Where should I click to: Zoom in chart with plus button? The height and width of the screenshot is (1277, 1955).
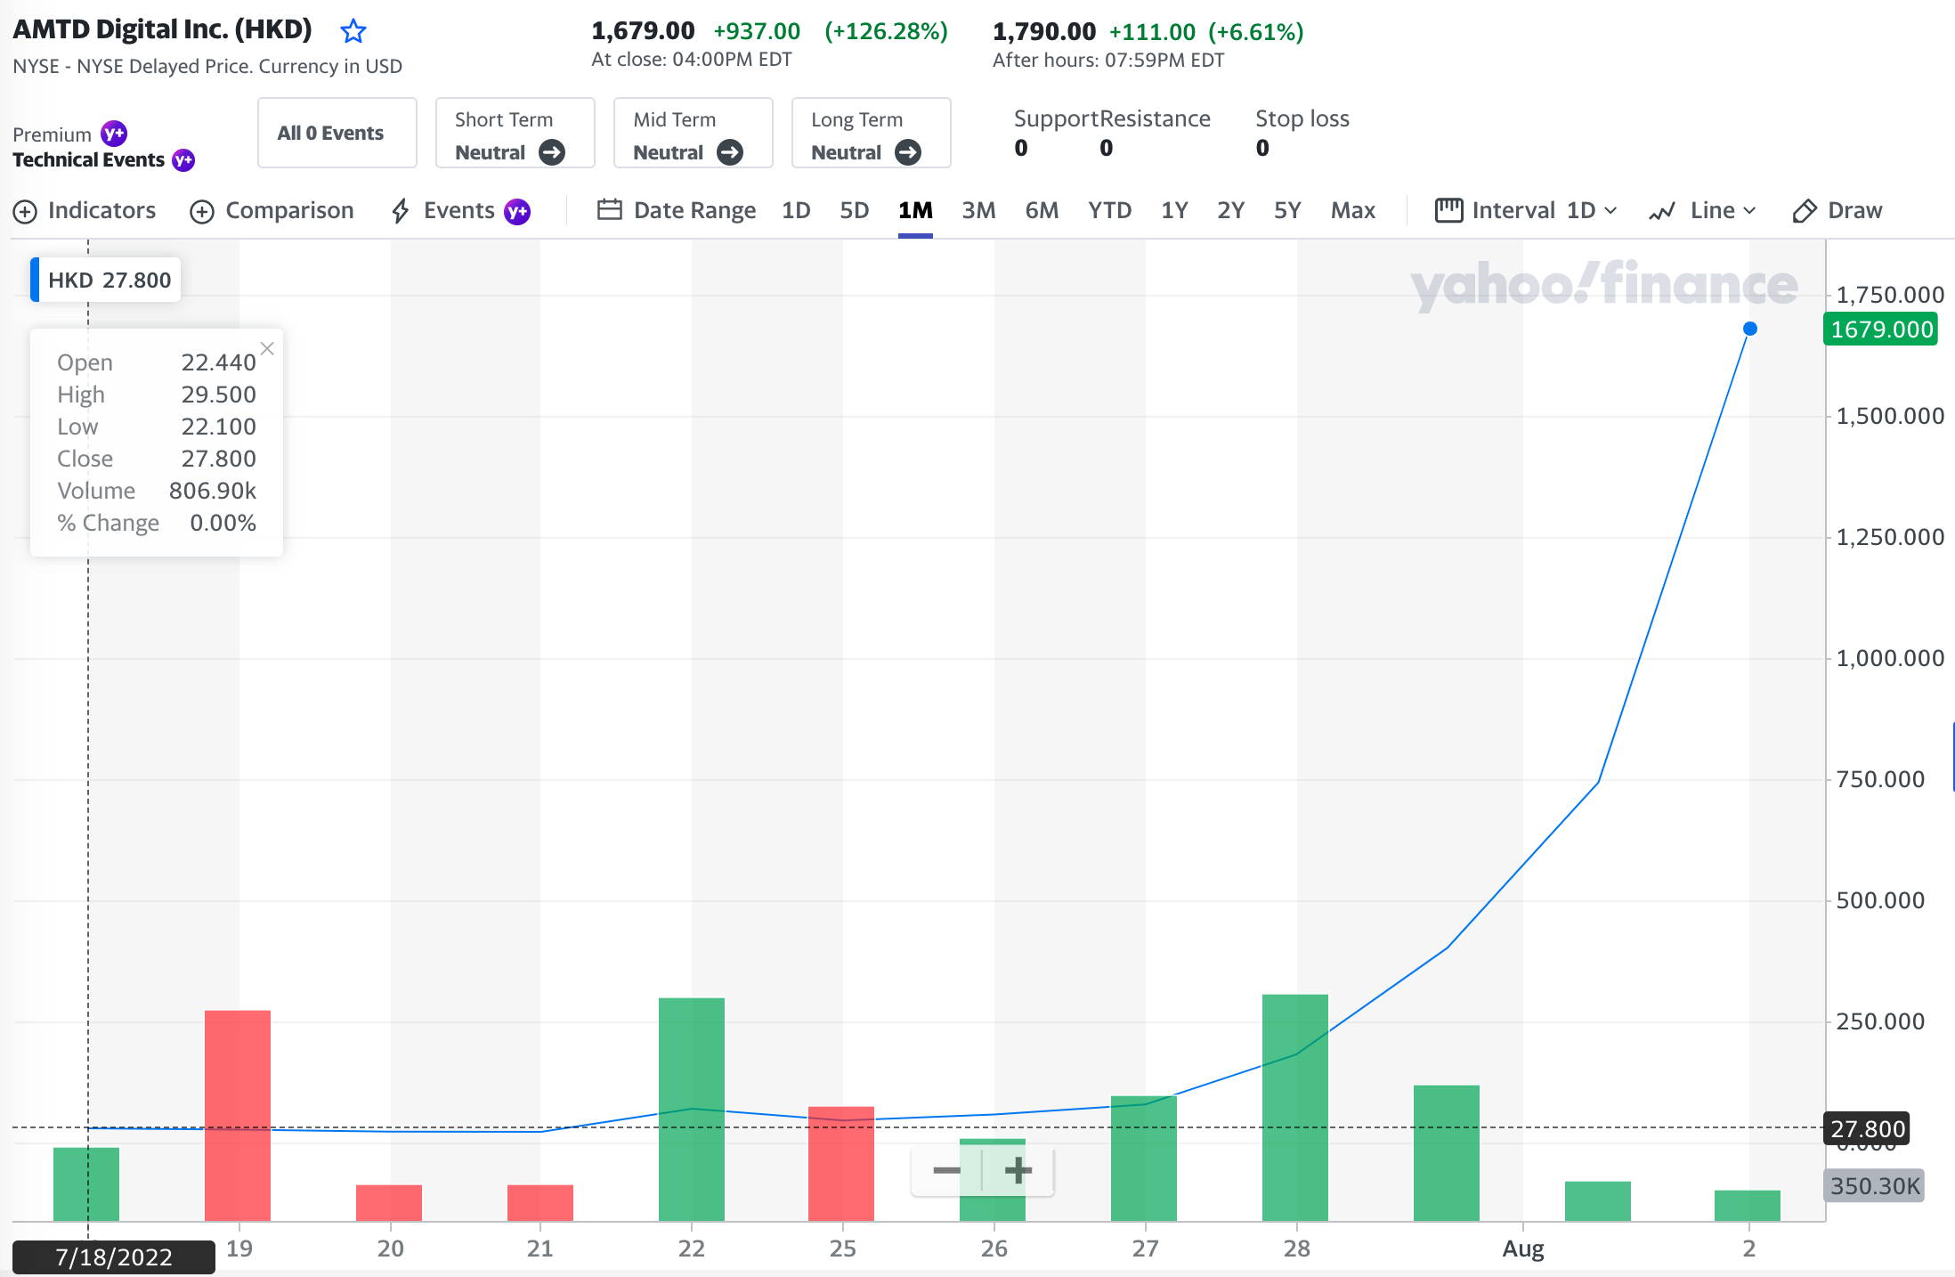point(1018,1170)
